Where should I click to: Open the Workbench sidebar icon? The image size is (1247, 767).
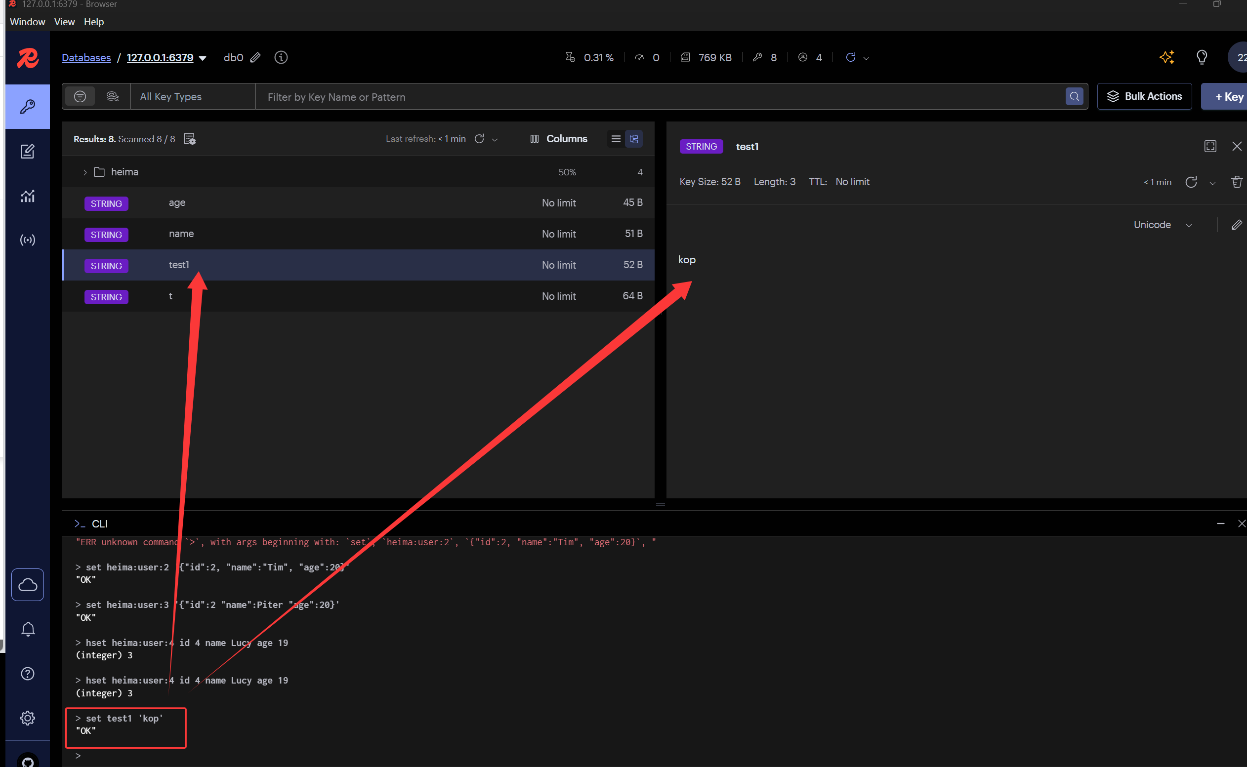(27, 151)
